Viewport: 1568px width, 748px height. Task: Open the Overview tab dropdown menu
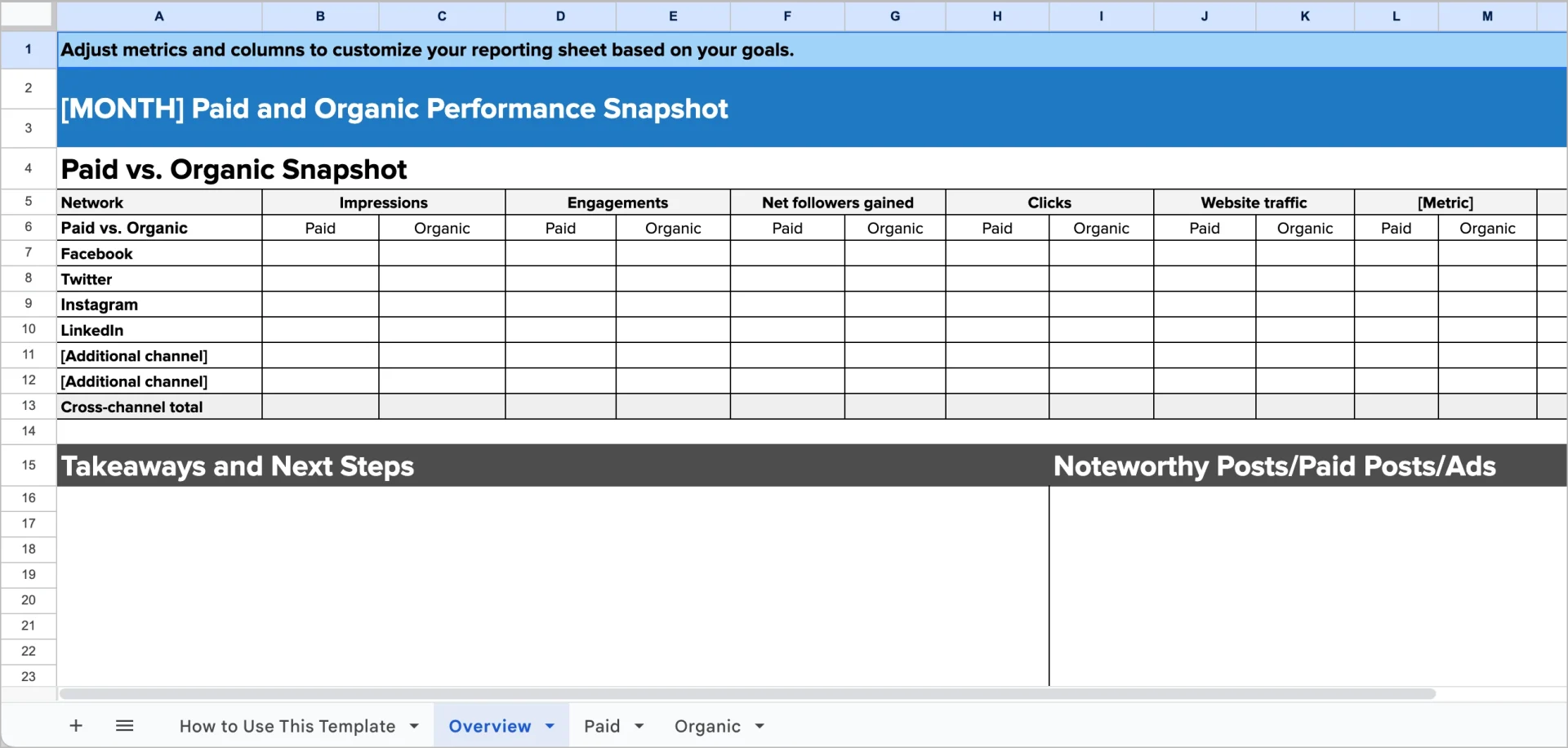click(549, 725)
